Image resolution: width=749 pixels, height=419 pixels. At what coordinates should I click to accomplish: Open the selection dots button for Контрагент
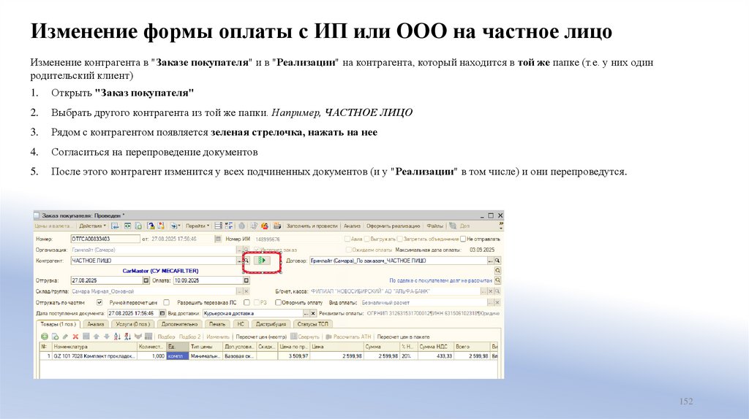(239, 261)
